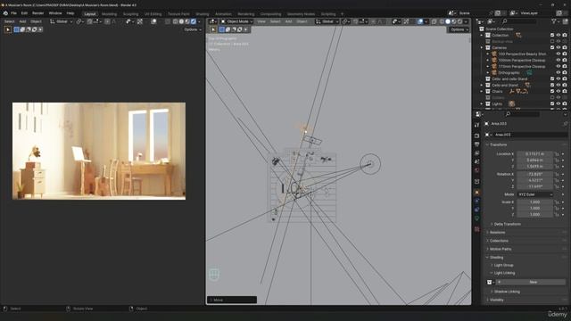Open the World properties tab

click(x=477, y=170)
